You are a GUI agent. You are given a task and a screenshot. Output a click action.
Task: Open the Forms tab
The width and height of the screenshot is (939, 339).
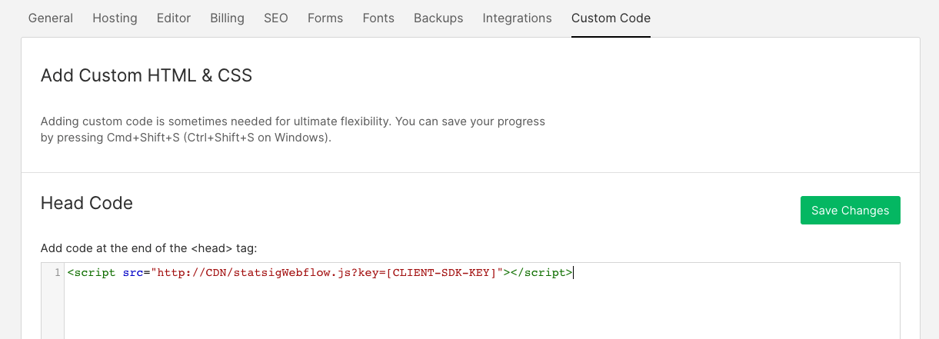point(325,18)
